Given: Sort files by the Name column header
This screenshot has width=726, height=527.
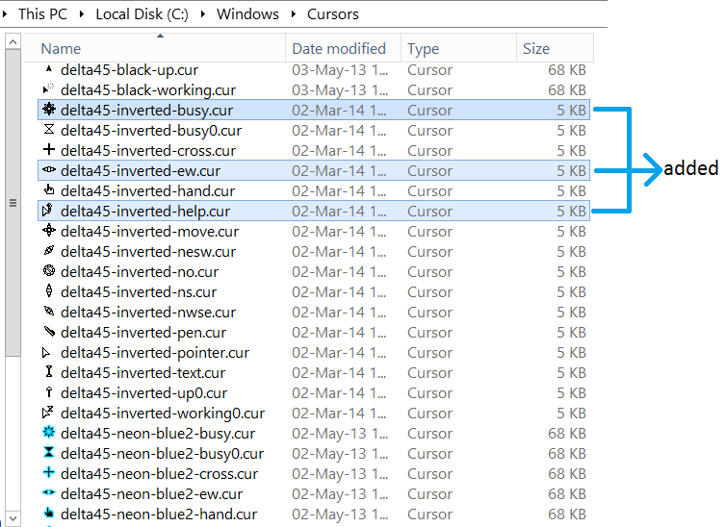Looking at the screenshot, I should tap(155, 48).
